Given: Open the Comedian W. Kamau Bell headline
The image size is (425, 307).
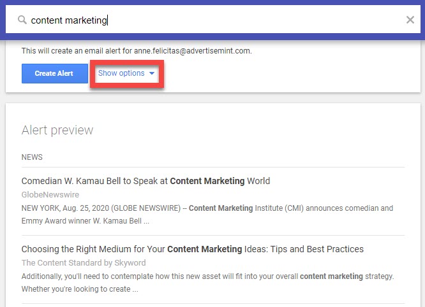Looking at the screenshot, I should coord(145,181).
